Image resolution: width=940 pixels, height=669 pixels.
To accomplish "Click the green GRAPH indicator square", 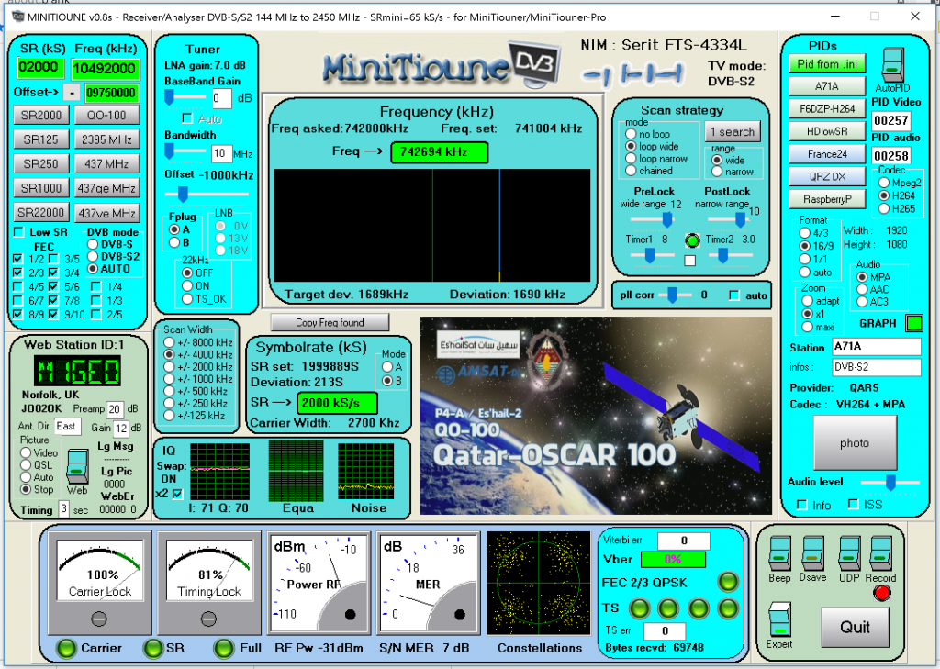I will (x=913, y=323).
